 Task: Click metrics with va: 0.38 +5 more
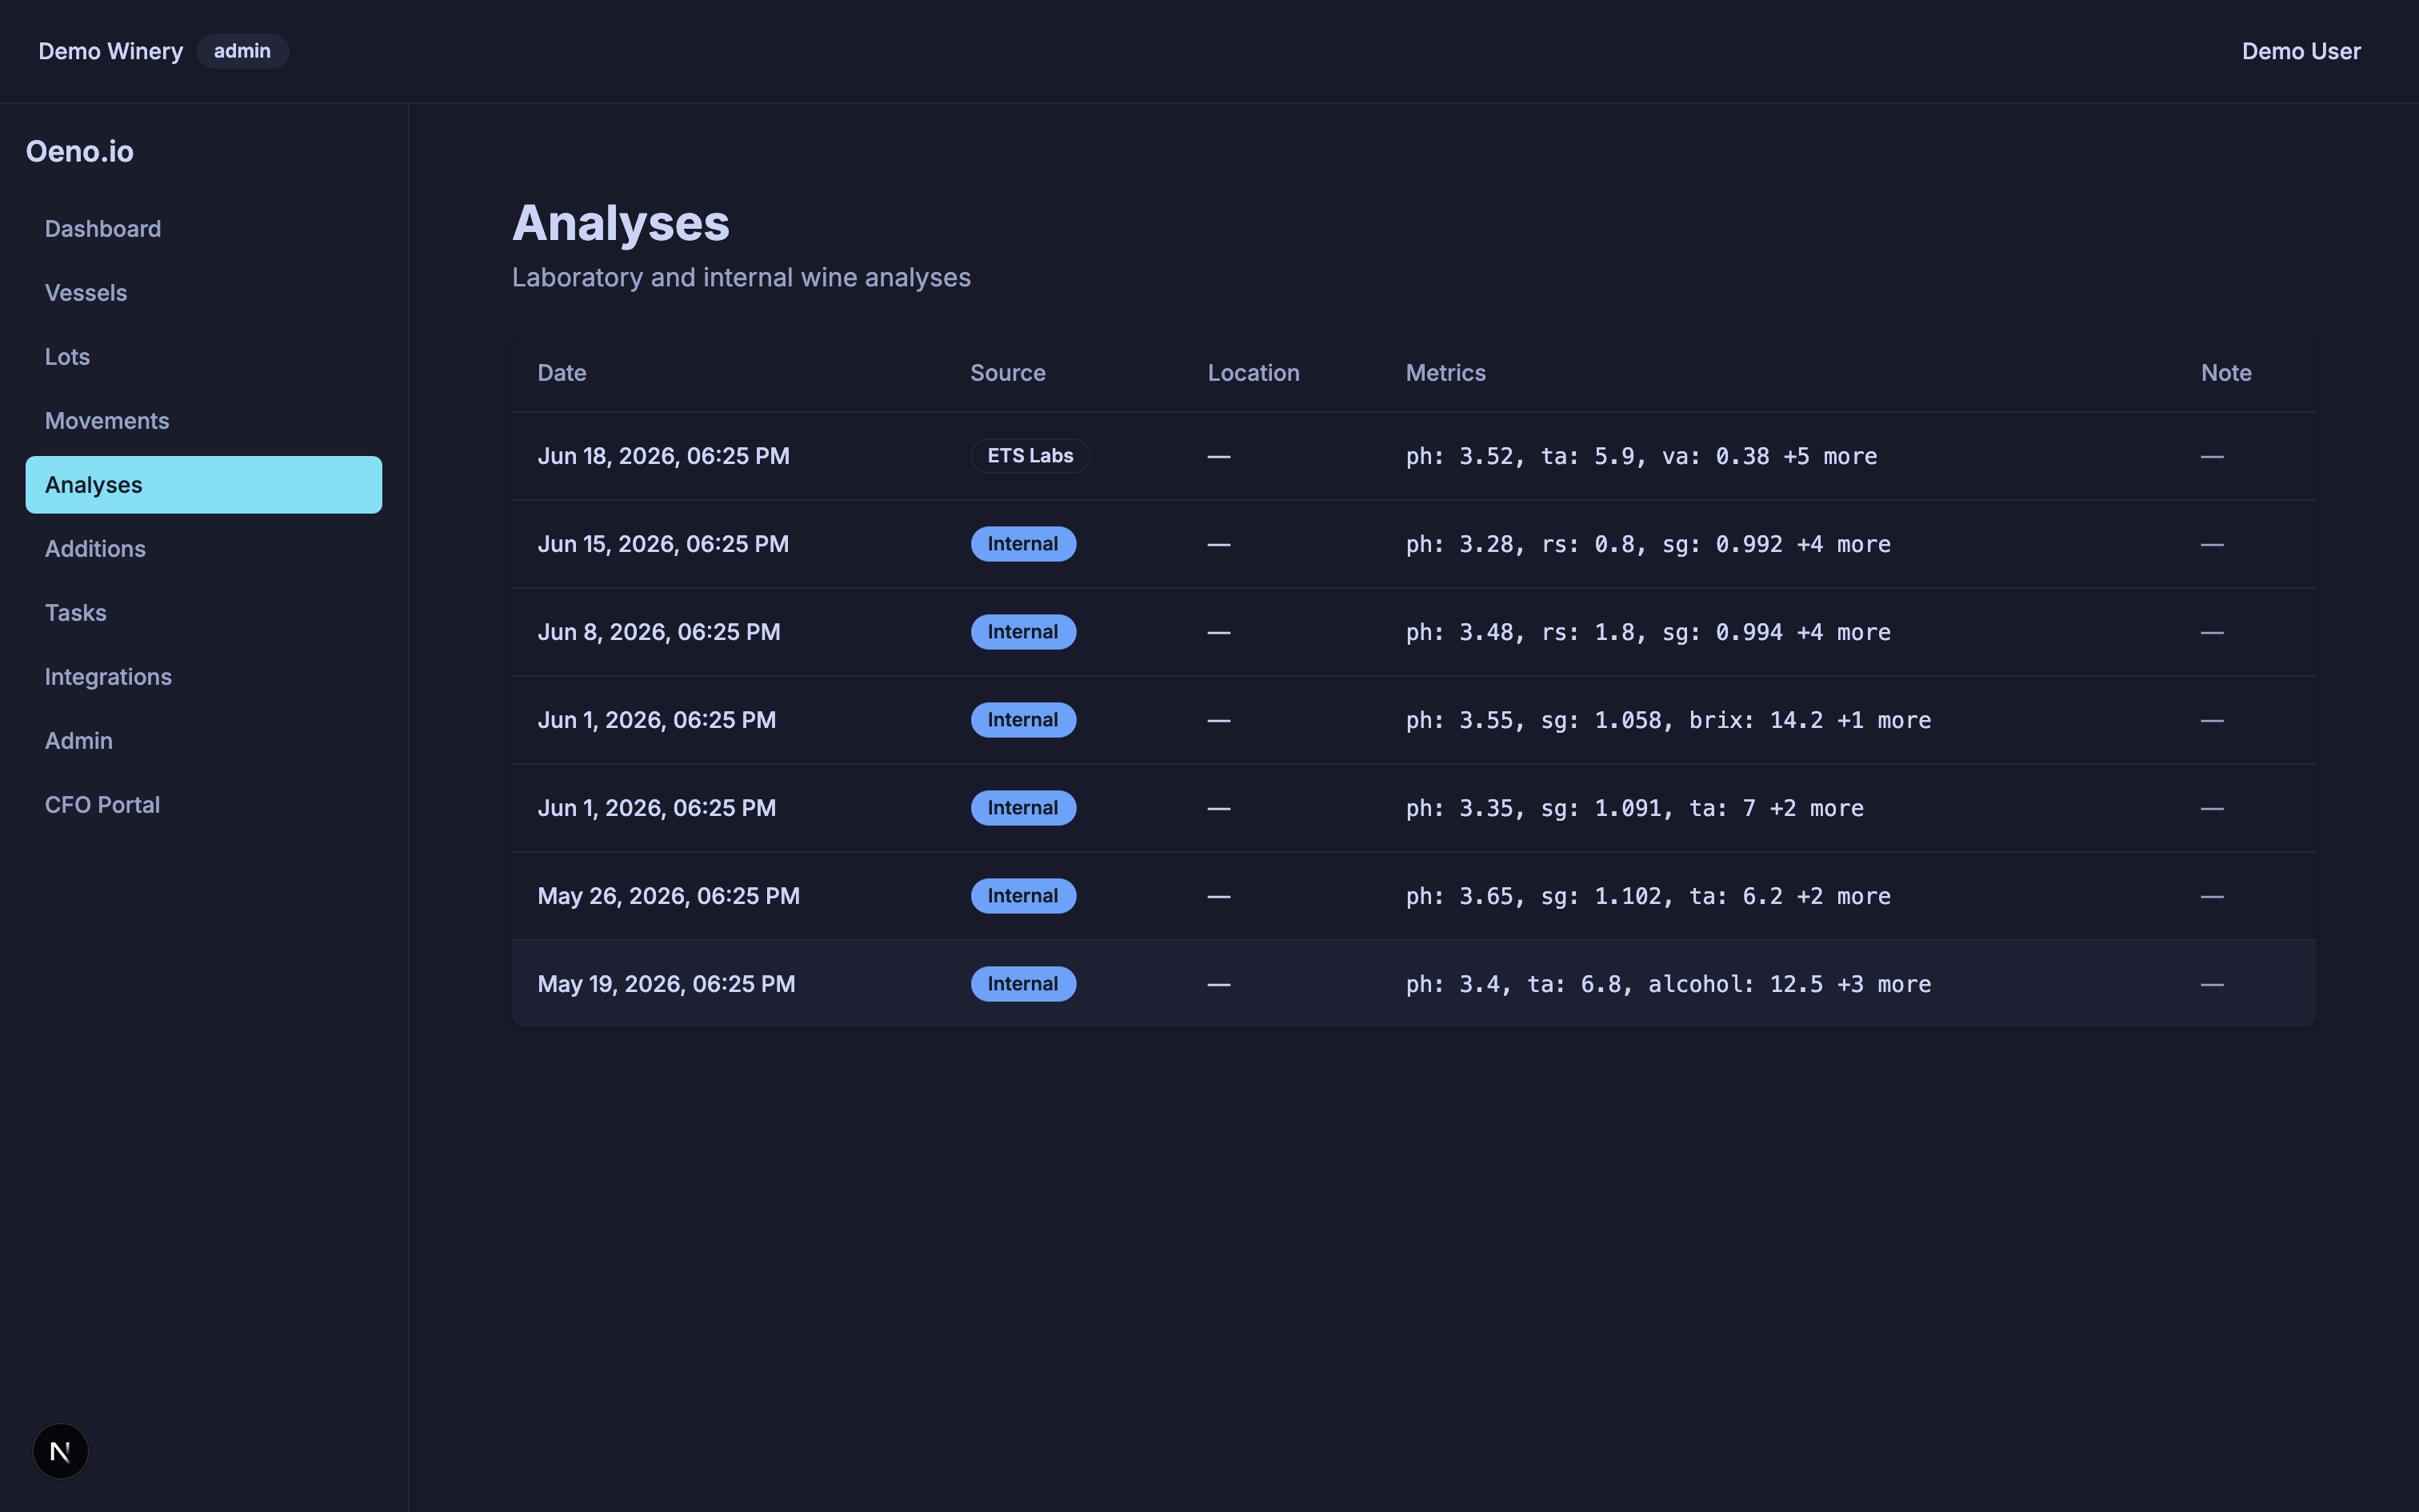(x=1641, y=457)
